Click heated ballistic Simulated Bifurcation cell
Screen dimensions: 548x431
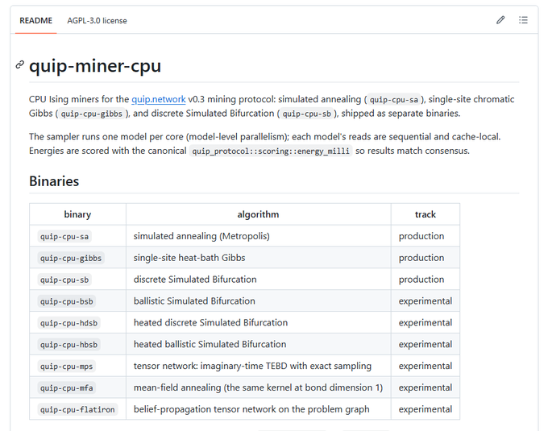coord(258,344)
